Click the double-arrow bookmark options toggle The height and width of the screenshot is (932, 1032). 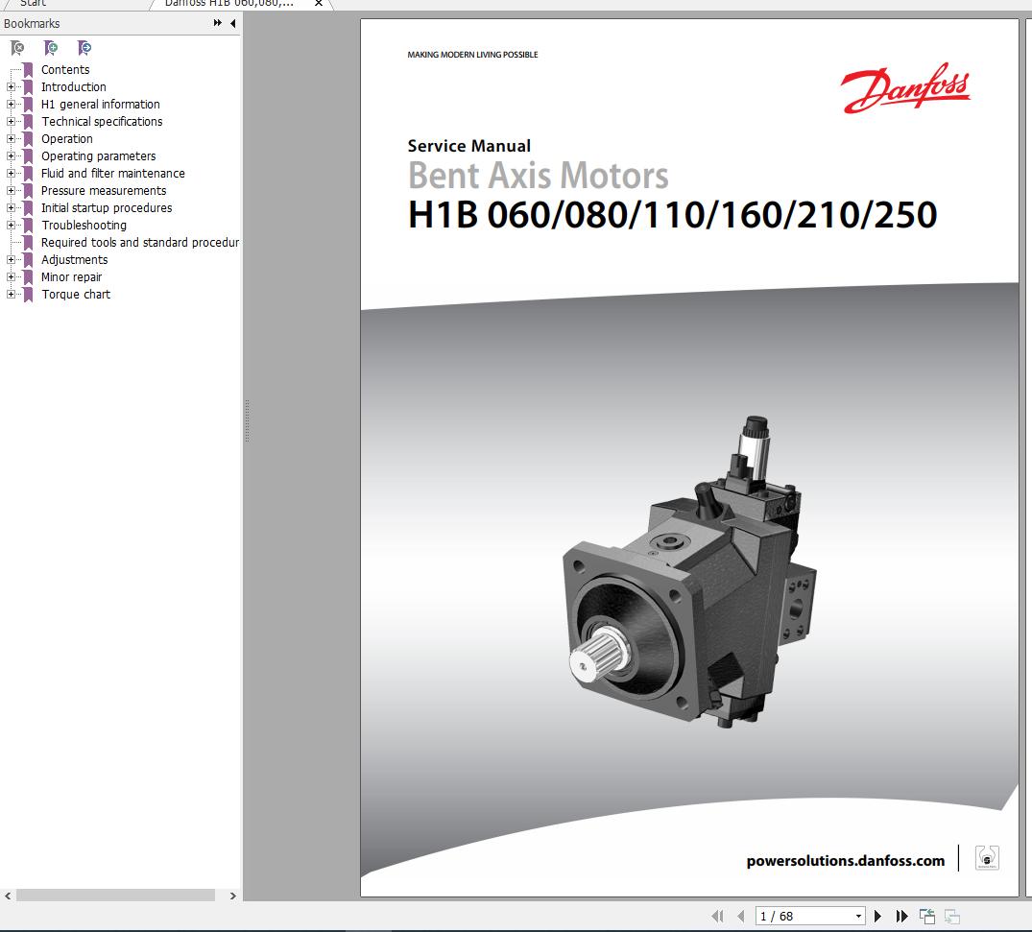pos(217,23)
